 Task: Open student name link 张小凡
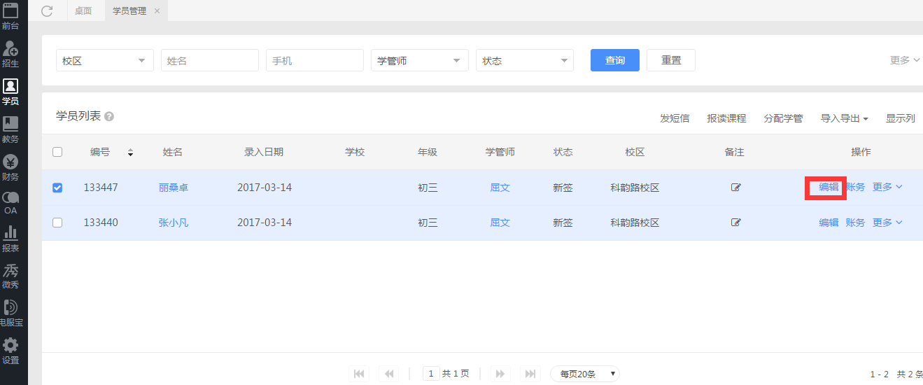pos(174,222)
